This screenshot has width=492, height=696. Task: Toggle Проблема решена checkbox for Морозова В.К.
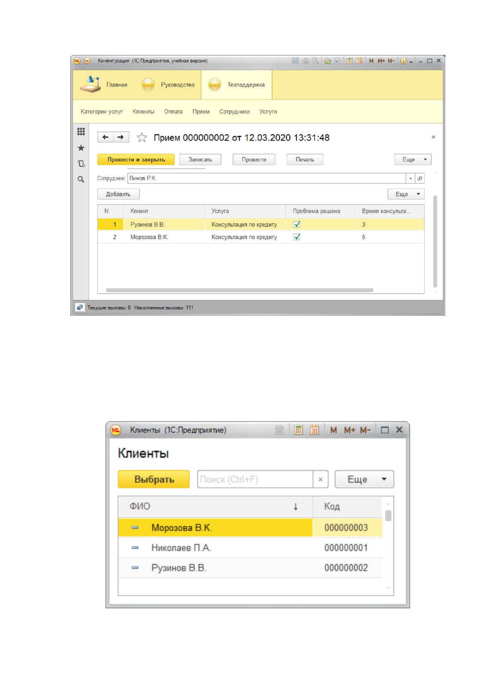(296, 237)
